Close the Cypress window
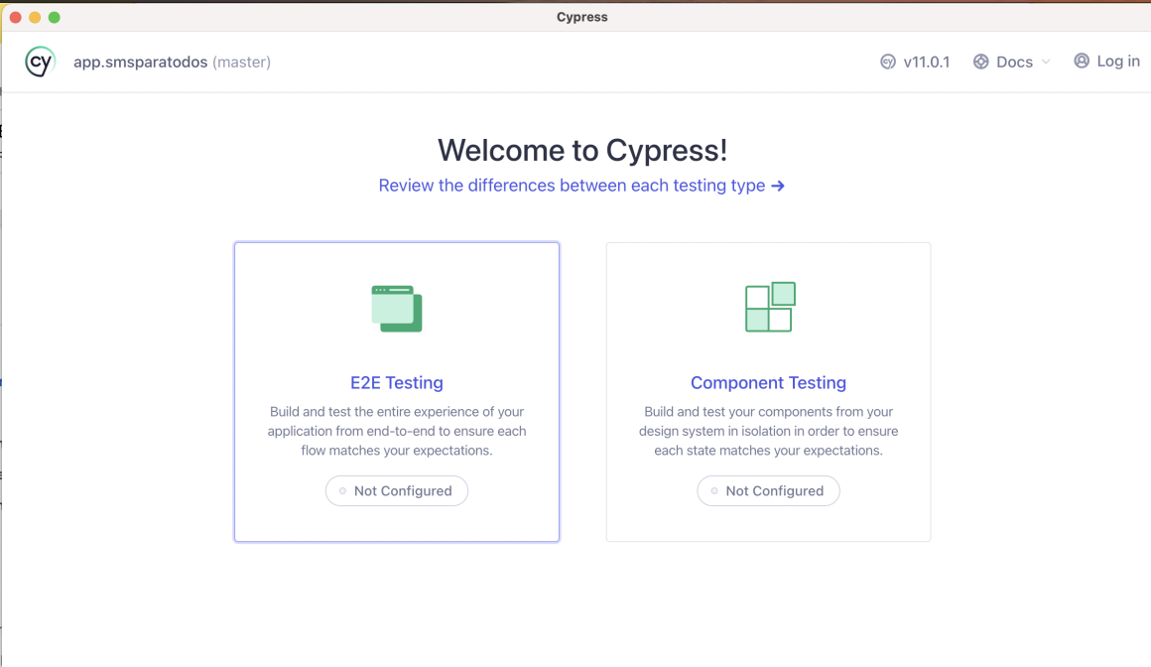The height and width of the screenshot is (667, 1151). (16, 17)
